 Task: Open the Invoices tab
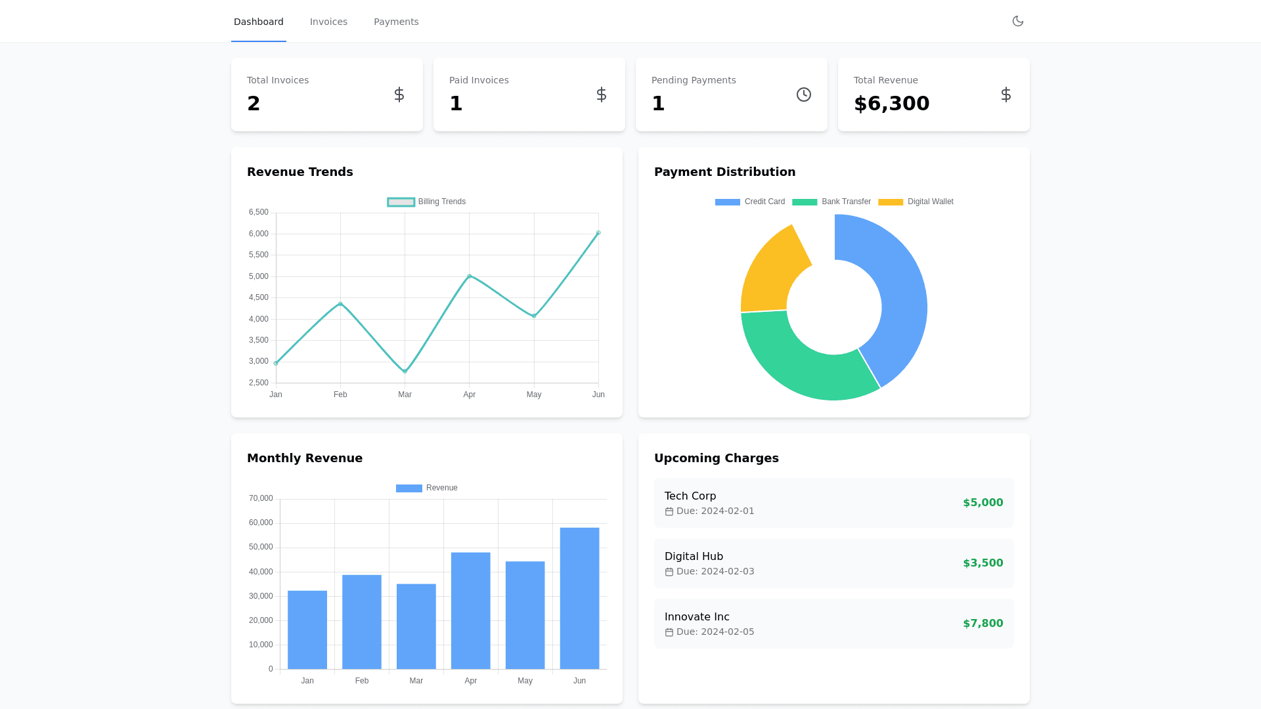pyautogui.click(x=328, y=22)
